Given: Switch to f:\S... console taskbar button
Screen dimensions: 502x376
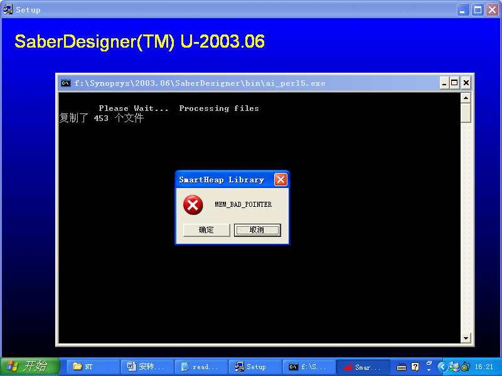Looking at the screenshot, I should 309,367.
